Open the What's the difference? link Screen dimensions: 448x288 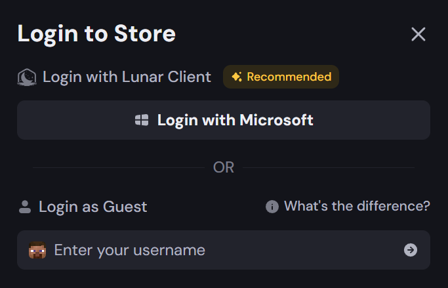coord(357,206)
